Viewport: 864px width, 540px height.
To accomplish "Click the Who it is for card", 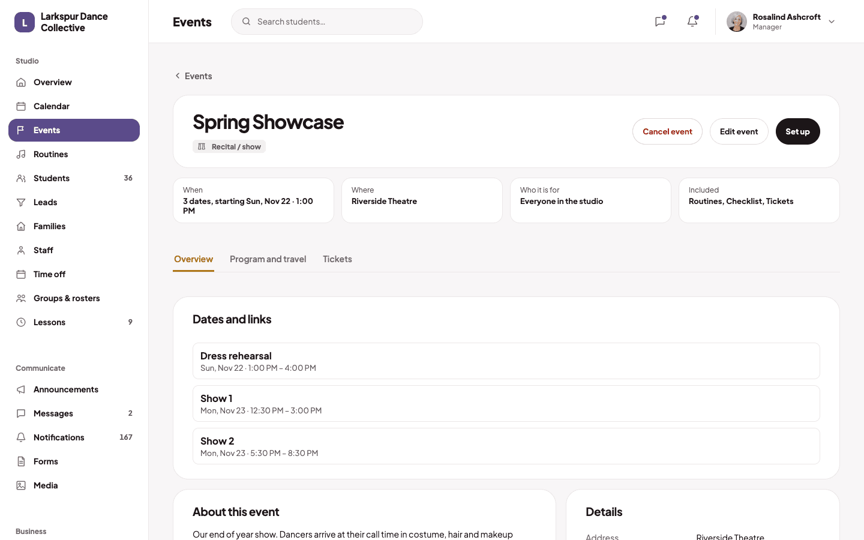I will 590,200.
